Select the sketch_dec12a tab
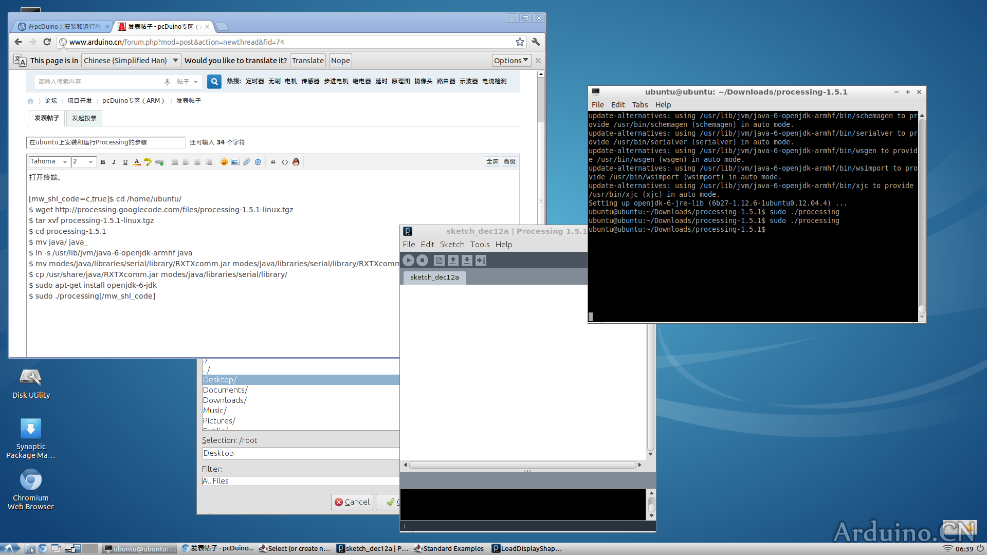Viewport: 987px width, 555px height. point(434,277)
